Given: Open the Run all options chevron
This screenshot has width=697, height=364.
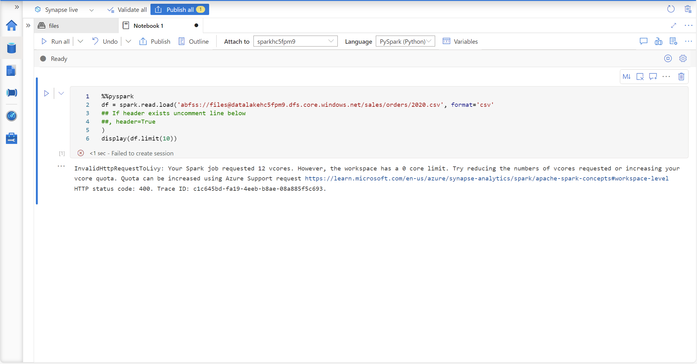Looking at the screenshot, I should 80,42.
